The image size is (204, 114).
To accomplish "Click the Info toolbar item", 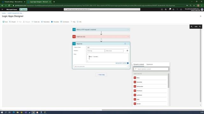I will point(79,22).
